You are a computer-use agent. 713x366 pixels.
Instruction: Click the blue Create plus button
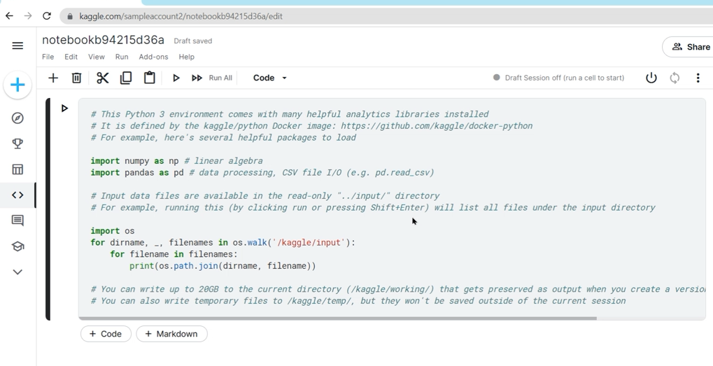pyautogui.click(x=17, y=85)
